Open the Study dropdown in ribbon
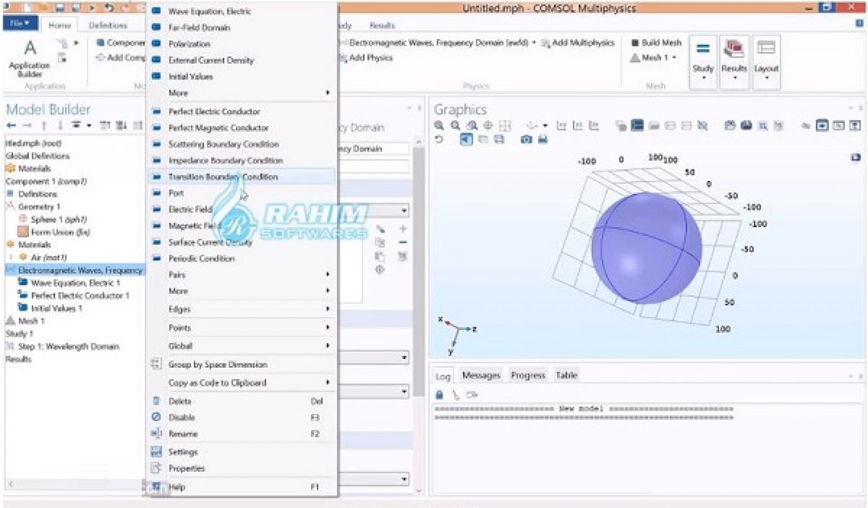The width and height of the screenshot is (868, 508). pos(703,60)
